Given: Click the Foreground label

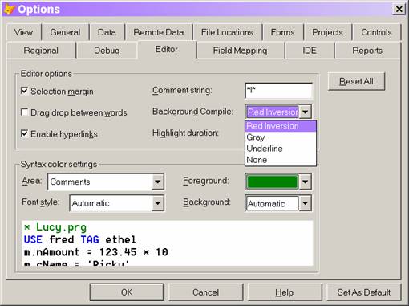Looking at the screenshot, I should point(206,181).
